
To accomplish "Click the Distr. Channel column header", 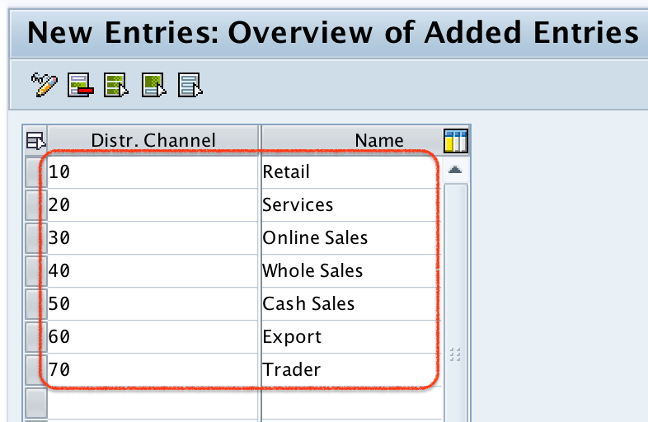I will pos(153,140).
